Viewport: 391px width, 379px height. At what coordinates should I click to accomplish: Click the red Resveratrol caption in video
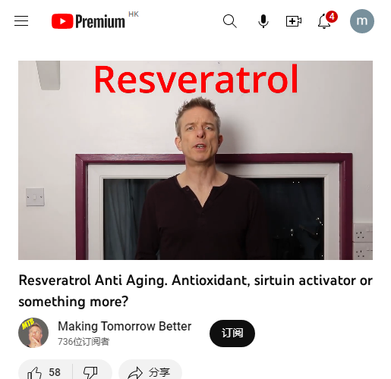pos(196,79)
